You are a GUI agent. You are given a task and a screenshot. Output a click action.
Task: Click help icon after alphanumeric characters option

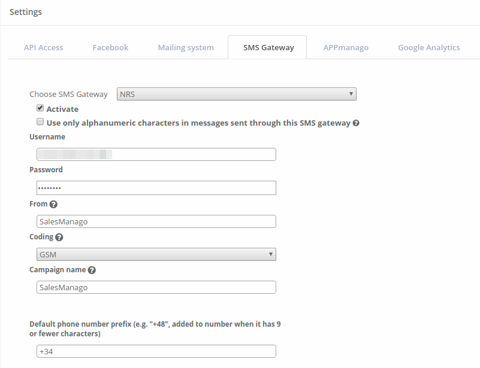click(356, 123)
